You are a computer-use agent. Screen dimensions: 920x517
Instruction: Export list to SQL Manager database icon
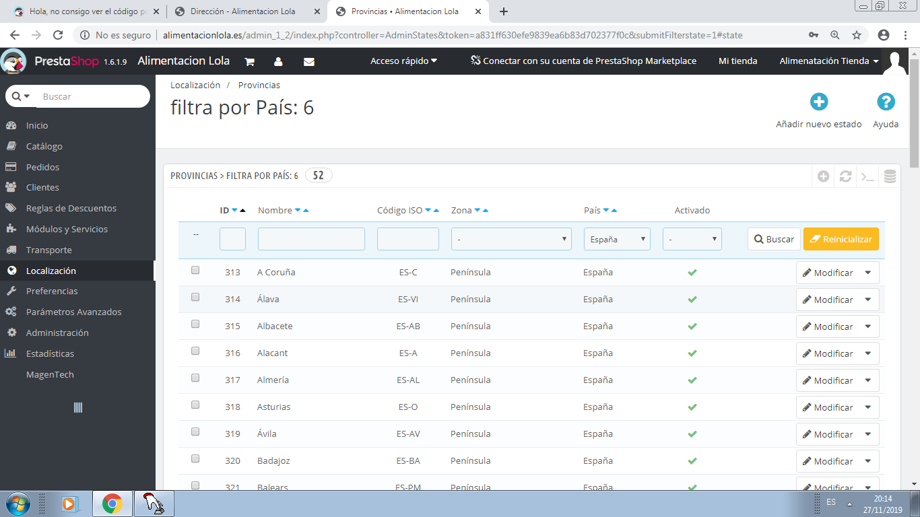pos(890,176)
